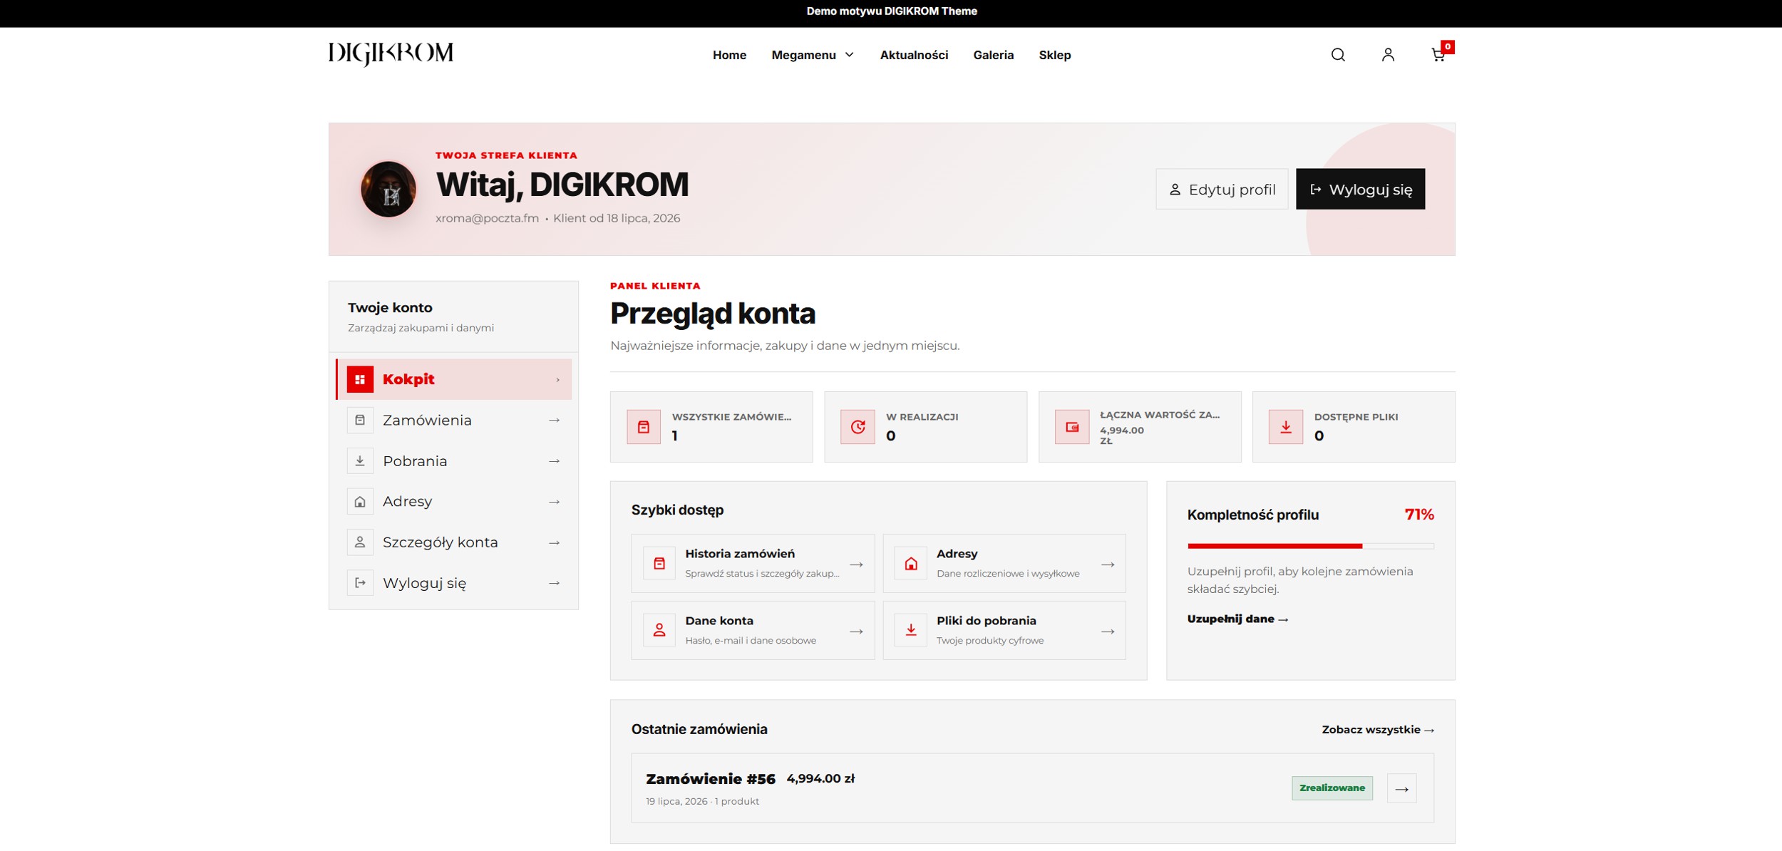Open Megamenu in the navigation
The image size is (1782, 851).
803,55
